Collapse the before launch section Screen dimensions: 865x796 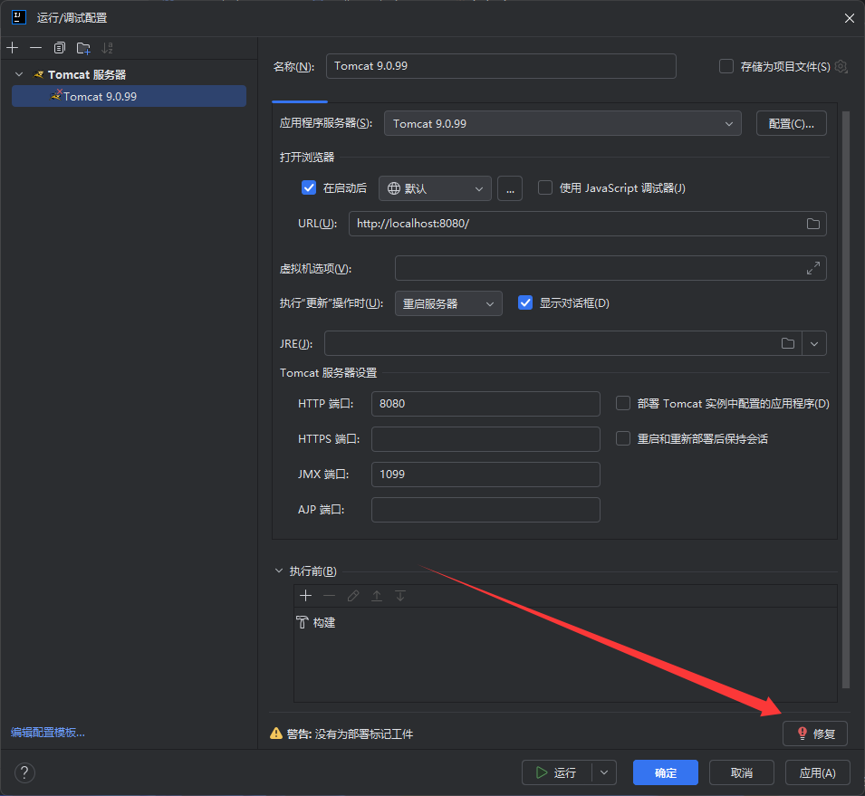pos(279,571)
